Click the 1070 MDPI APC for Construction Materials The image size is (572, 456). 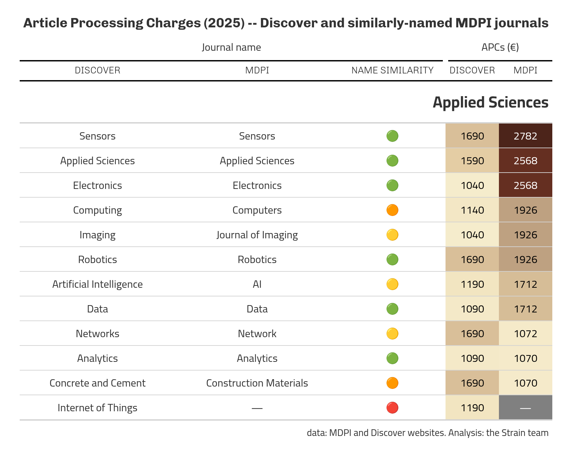pyautogui.click(x=526, y=383)
